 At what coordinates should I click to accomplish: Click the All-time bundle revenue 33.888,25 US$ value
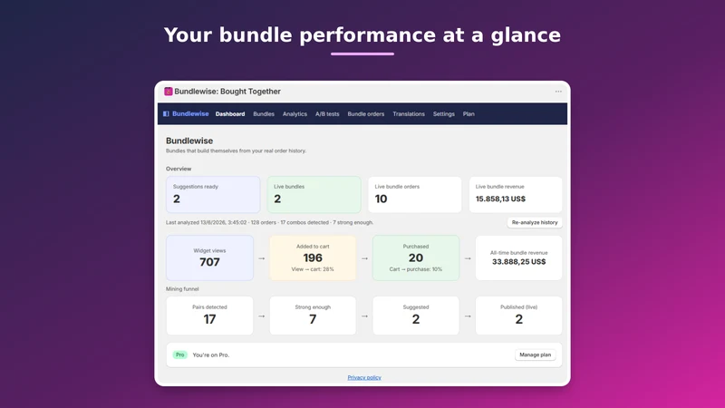click(518, 262)
